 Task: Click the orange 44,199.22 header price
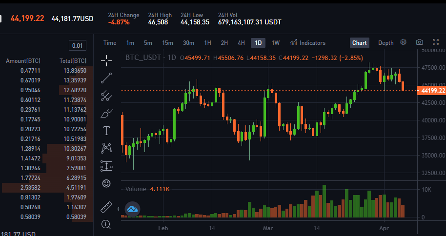click(x=27, y=19)
